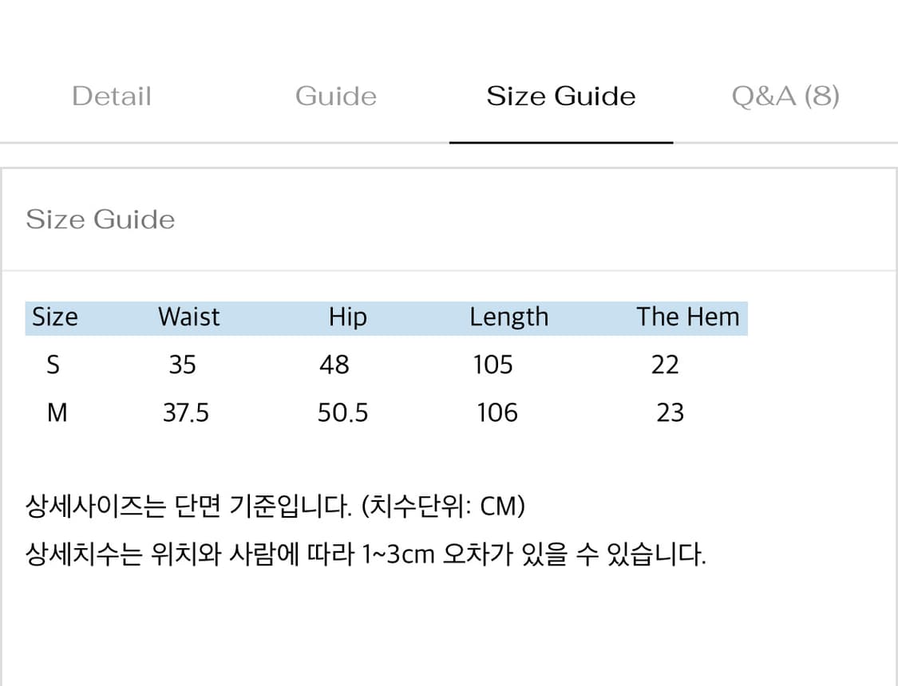Select the Size Guide tab
This screenshot has height=686, width=898.
(560, 96)
